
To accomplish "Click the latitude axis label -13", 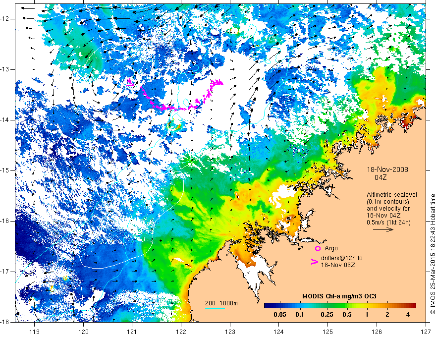I will [x=5, y=69].
